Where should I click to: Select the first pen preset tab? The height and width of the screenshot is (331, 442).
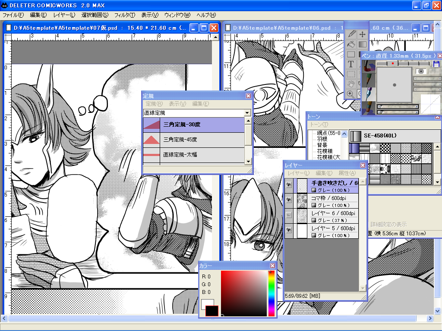(x=382, y=64)
